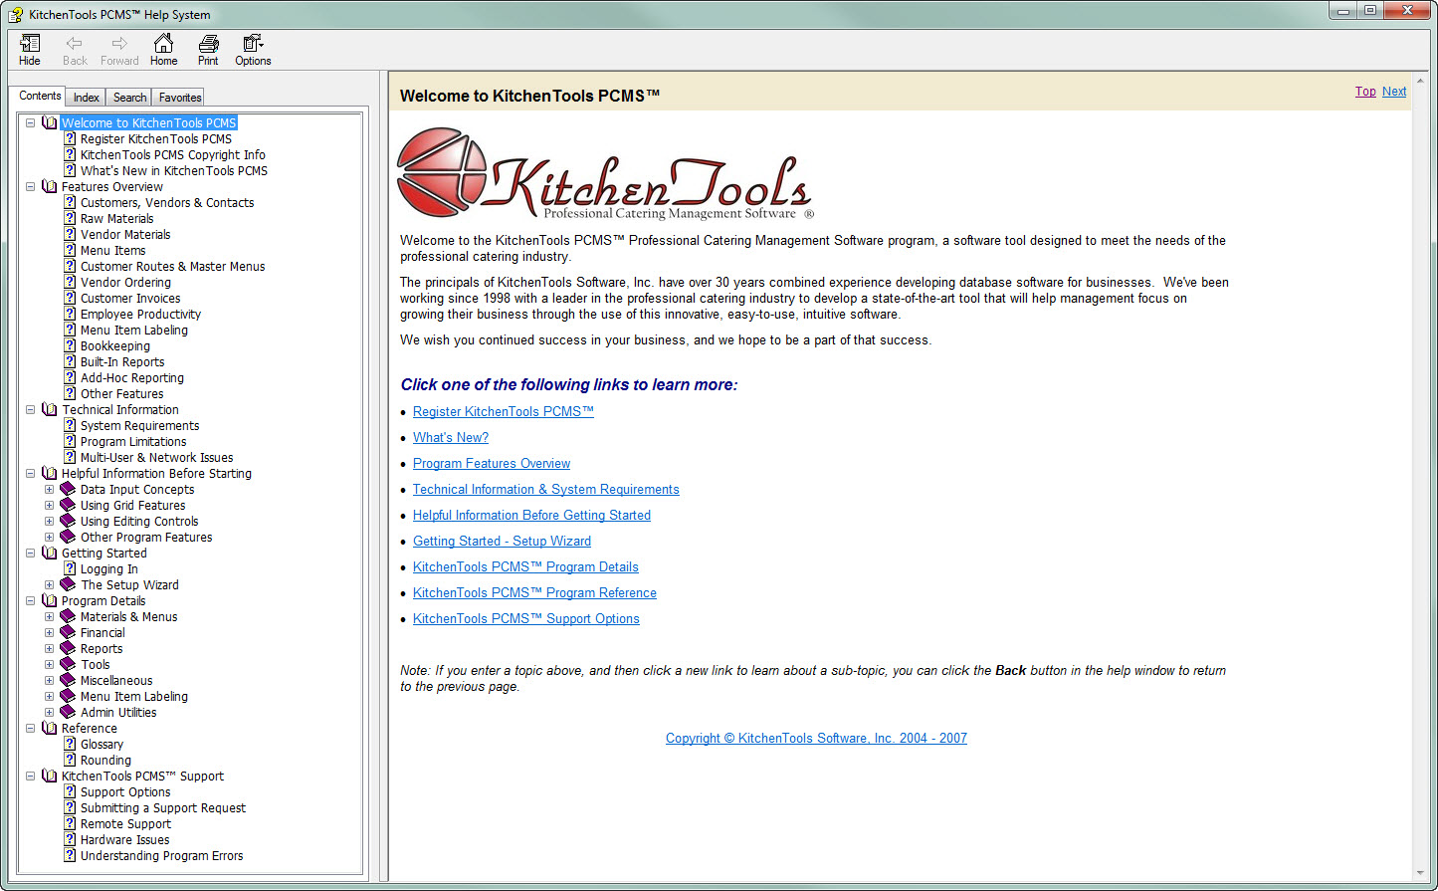Switch to the Favorites tab
This screenshot has width=1438, height=891.
coord(180,98)
